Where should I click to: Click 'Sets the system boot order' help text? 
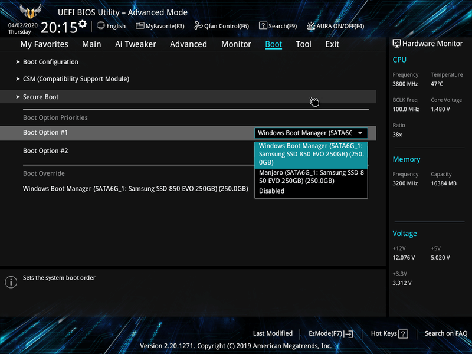tap(59, 278)
